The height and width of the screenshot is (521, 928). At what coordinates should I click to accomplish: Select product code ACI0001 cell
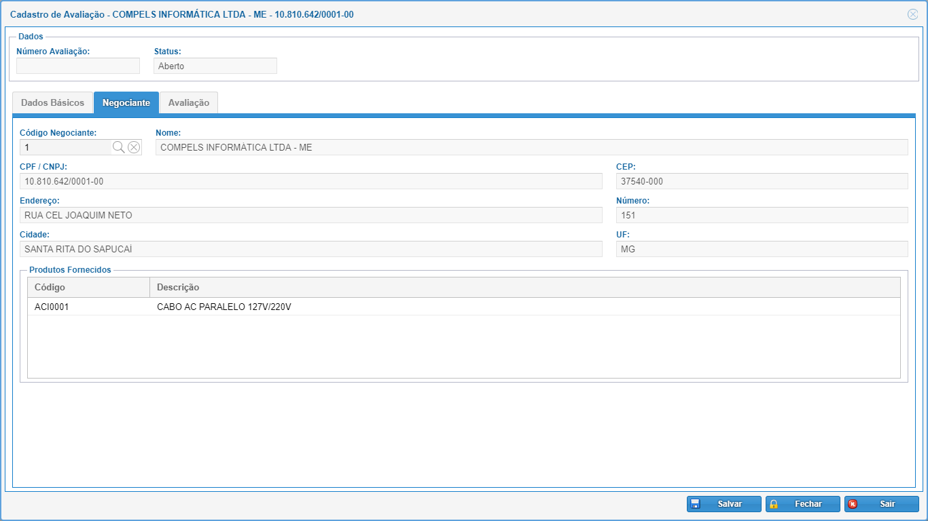pyautogui.click(x=88, y=307)
